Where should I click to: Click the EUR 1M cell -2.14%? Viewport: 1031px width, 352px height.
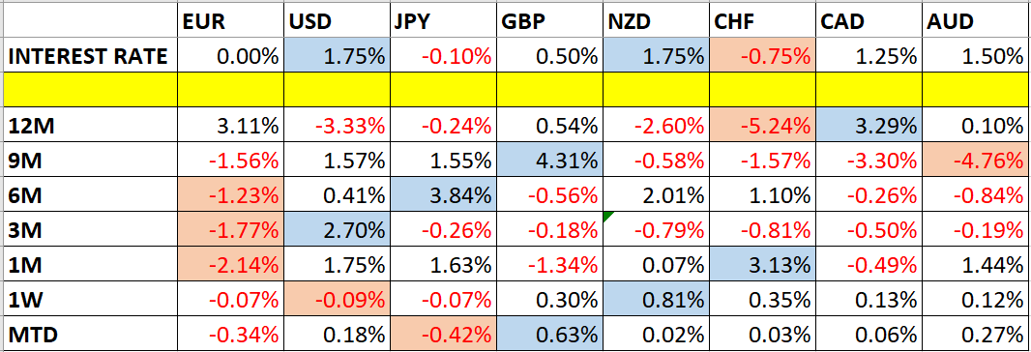click(229, 265)
